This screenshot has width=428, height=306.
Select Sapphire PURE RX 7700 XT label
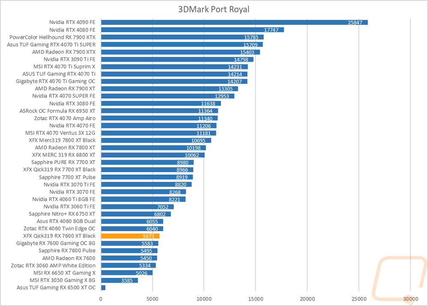(x=63, y=163)
